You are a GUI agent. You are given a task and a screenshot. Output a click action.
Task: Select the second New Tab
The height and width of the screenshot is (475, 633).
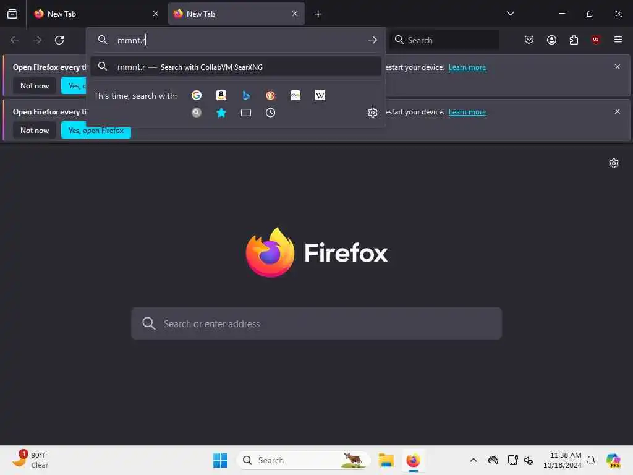(236, 14)
